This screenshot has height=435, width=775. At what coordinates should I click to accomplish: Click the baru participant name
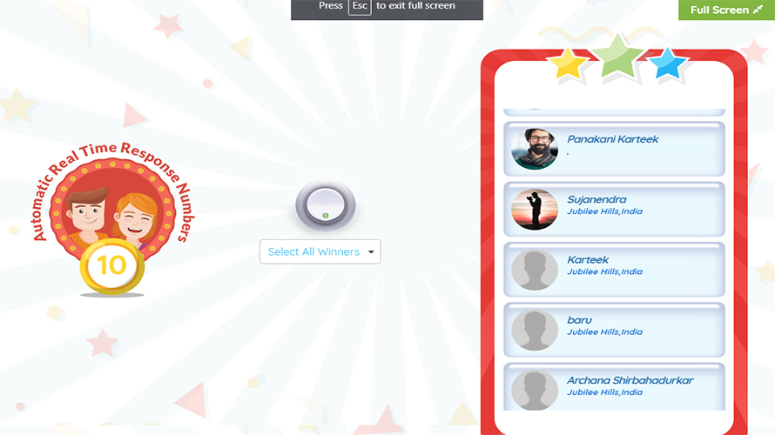tap(579, 320)
